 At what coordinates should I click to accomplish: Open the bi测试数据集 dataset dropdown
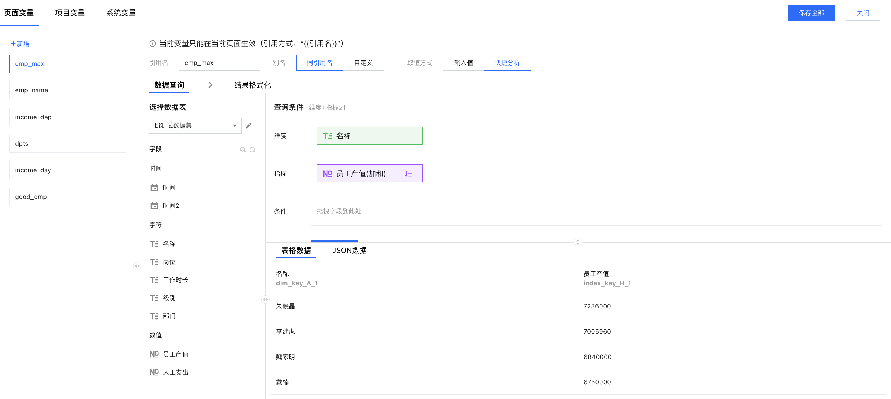[195, 126]
